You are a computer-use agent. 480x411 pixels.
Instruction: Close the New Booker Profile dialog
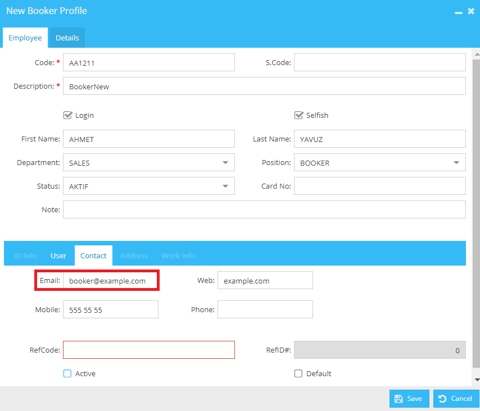point(471,11)
